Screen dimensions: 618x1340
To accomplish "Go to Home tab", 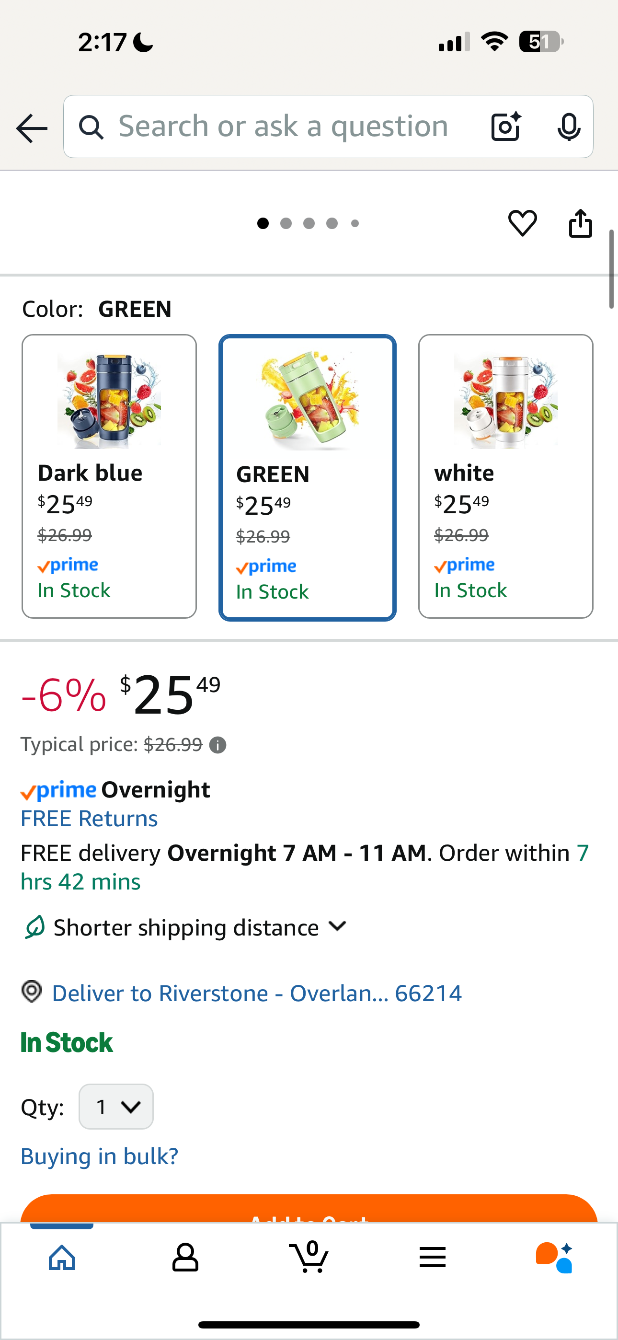I will [62, 1258].
